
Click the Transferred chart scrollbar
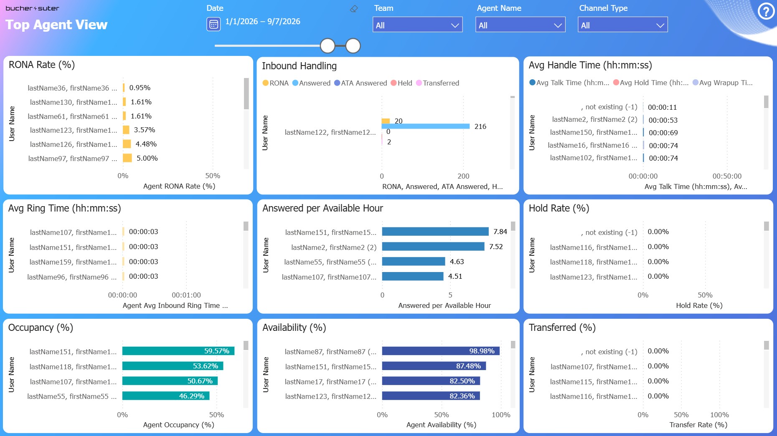click(767, 345)
